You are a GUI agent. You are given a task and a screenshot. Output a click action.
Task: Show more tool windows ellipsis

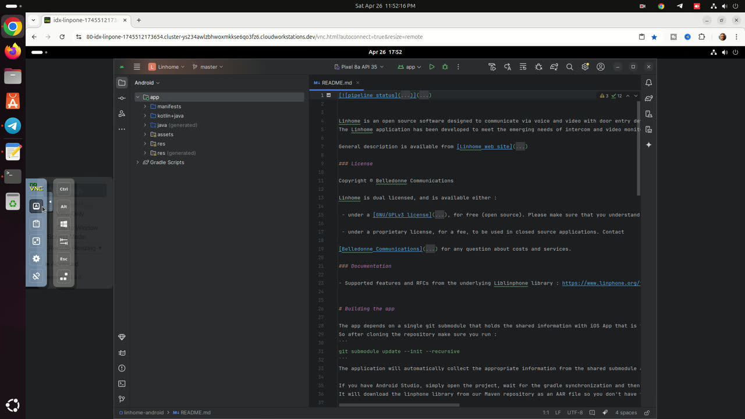point(122,129)
